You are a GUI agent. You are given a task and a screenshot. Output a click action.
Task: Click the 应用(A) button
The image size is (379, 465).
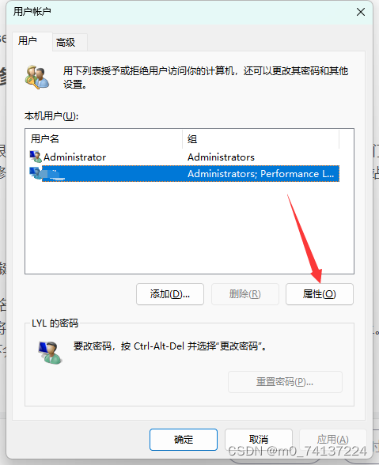(332, 439)
